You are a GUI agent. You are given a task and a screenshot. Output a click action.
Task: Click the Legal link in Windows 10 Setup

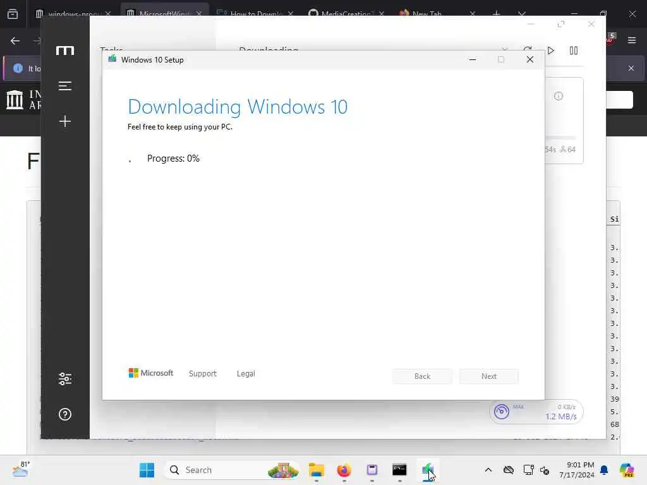coord(246,374)
